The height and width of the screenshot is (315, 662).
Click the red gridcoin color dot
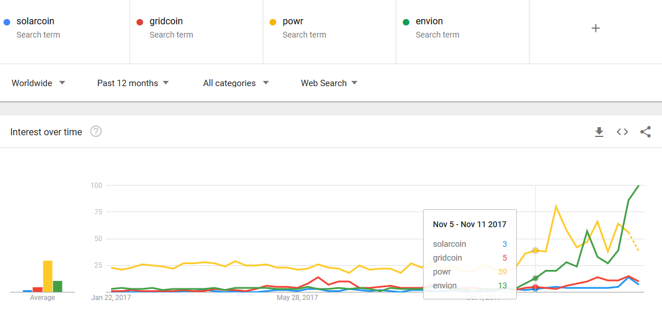[x=139, y=22]
